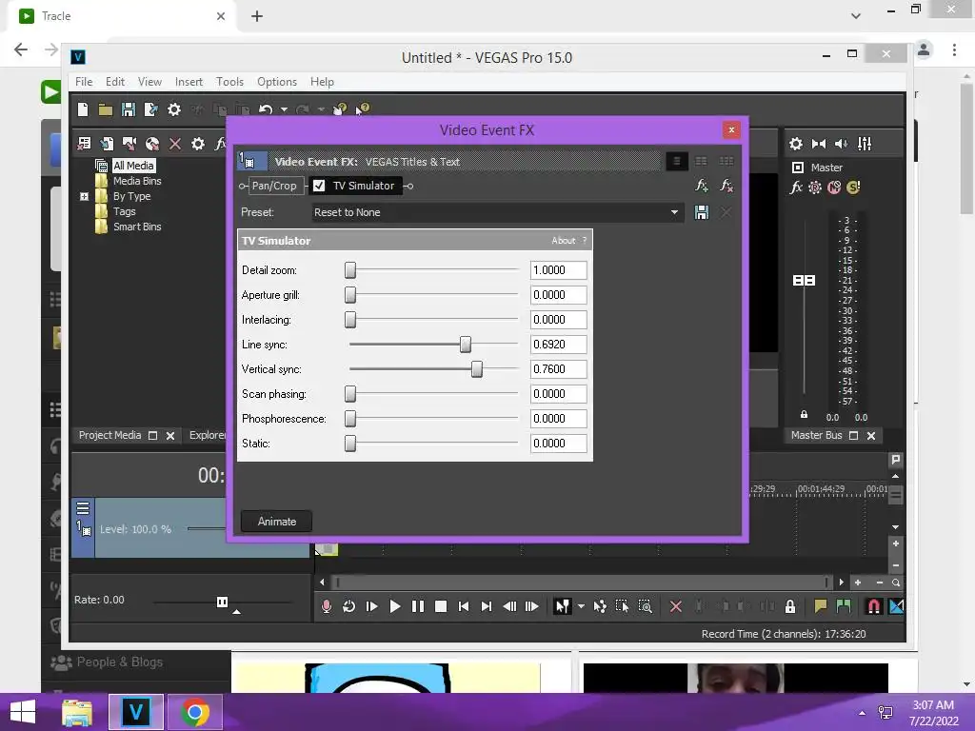Create a new project with the New icon

point(83,110)
